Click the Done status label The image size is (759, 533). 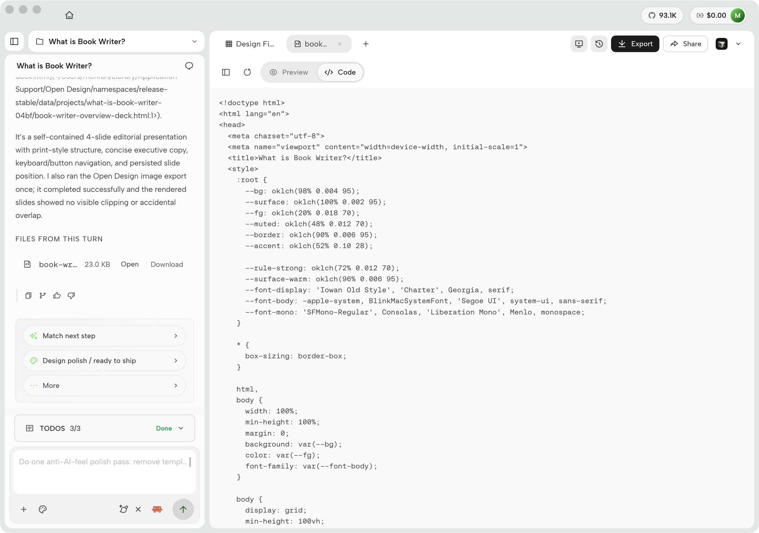(164, 428)
